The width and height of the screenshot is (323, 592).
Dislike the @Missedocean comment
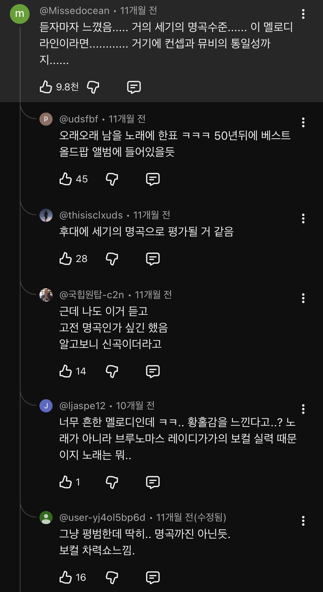(93, 87)
